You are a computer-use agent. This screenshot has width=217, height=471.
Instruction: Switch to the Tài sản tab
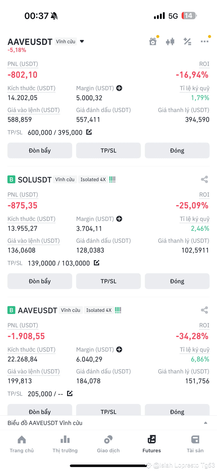195,444
